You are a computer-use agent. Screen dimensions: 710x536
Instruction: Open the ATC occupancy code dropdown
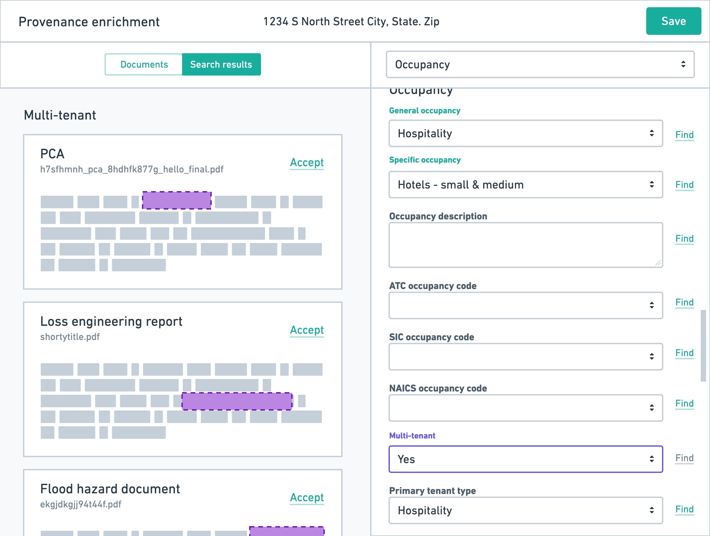pos(525,305)
